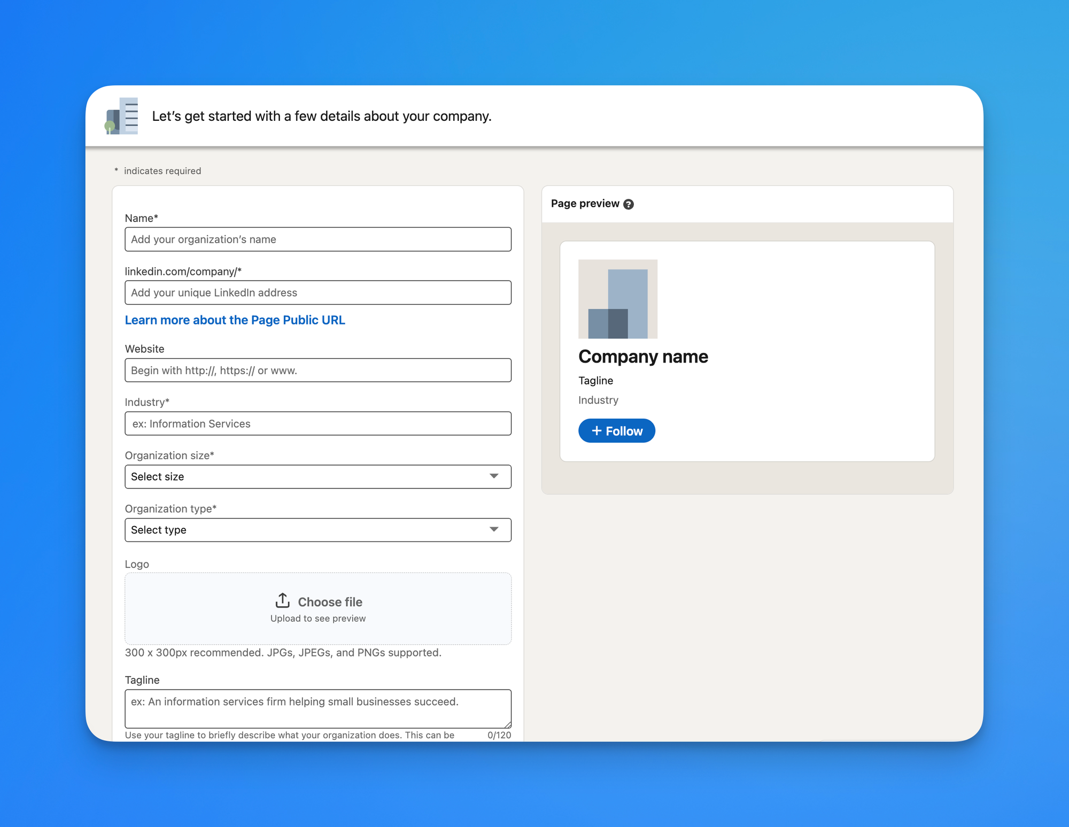The image size is (1069, 827).
Task: Click Choose file to upload a logo
Action: point(330,601)
